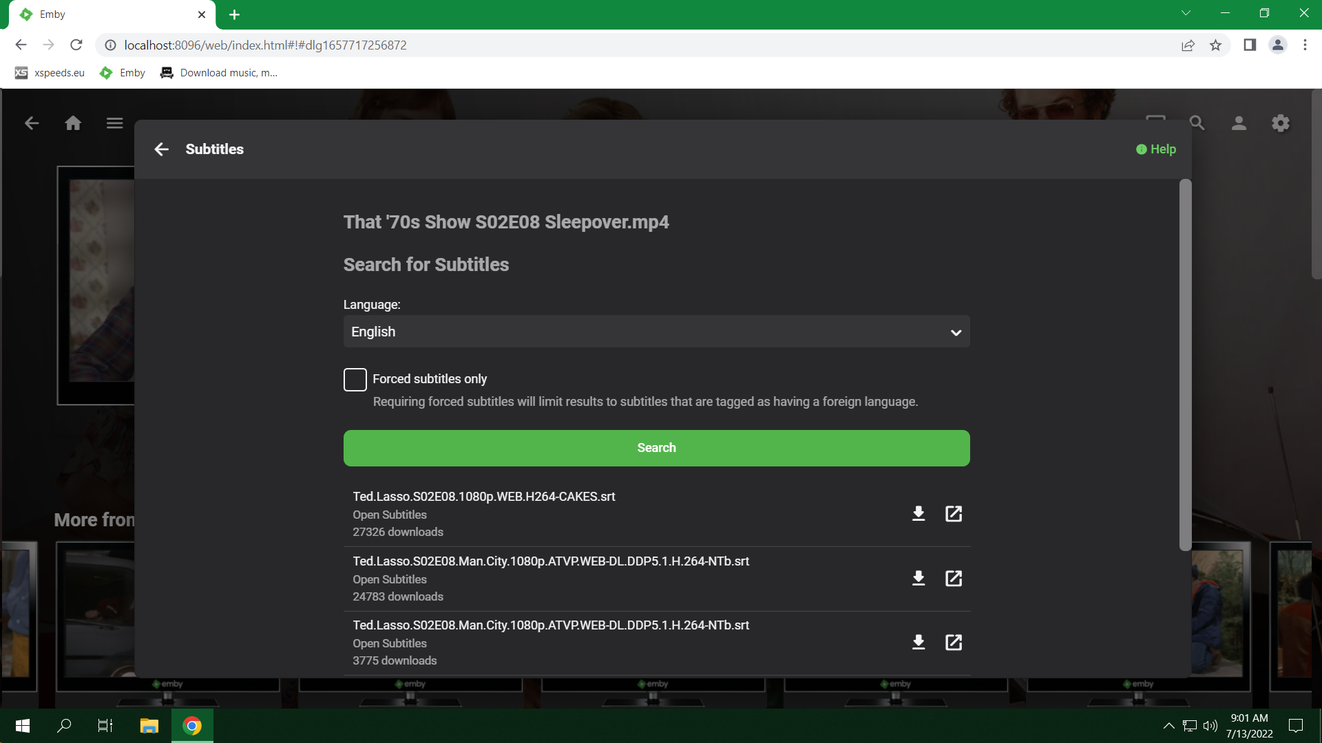Screen dimensions: 1322x743
Task: Click the dialog's vertical scrollbar
Action: point(1185,365)
